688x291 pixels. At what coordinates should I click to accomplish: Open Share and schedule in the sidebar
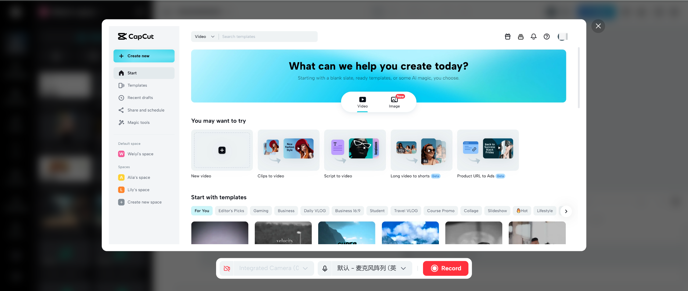(146, 110)
